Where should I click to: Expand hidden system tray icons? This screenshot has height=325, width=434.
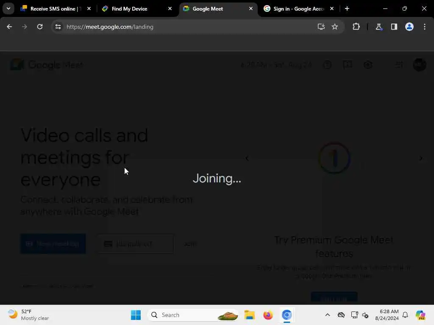[328, 315]
